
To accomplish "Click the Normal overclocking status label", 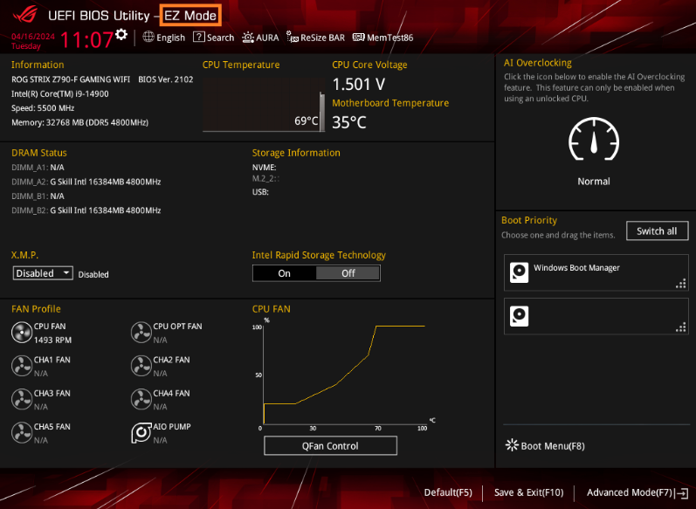I will coord(594,182).
